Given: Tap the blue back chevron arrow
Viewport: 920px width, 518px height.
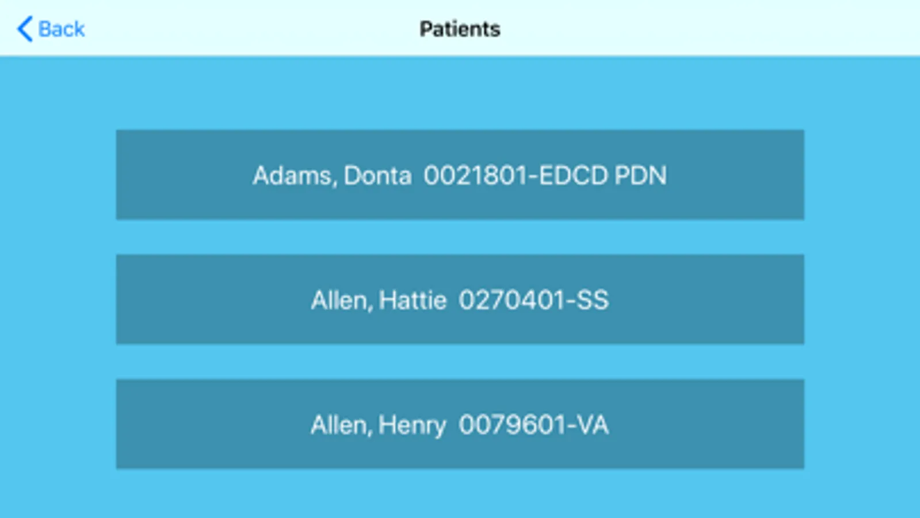Looking at the screenshot, I should pyautogui.click(x=25, y=29).
